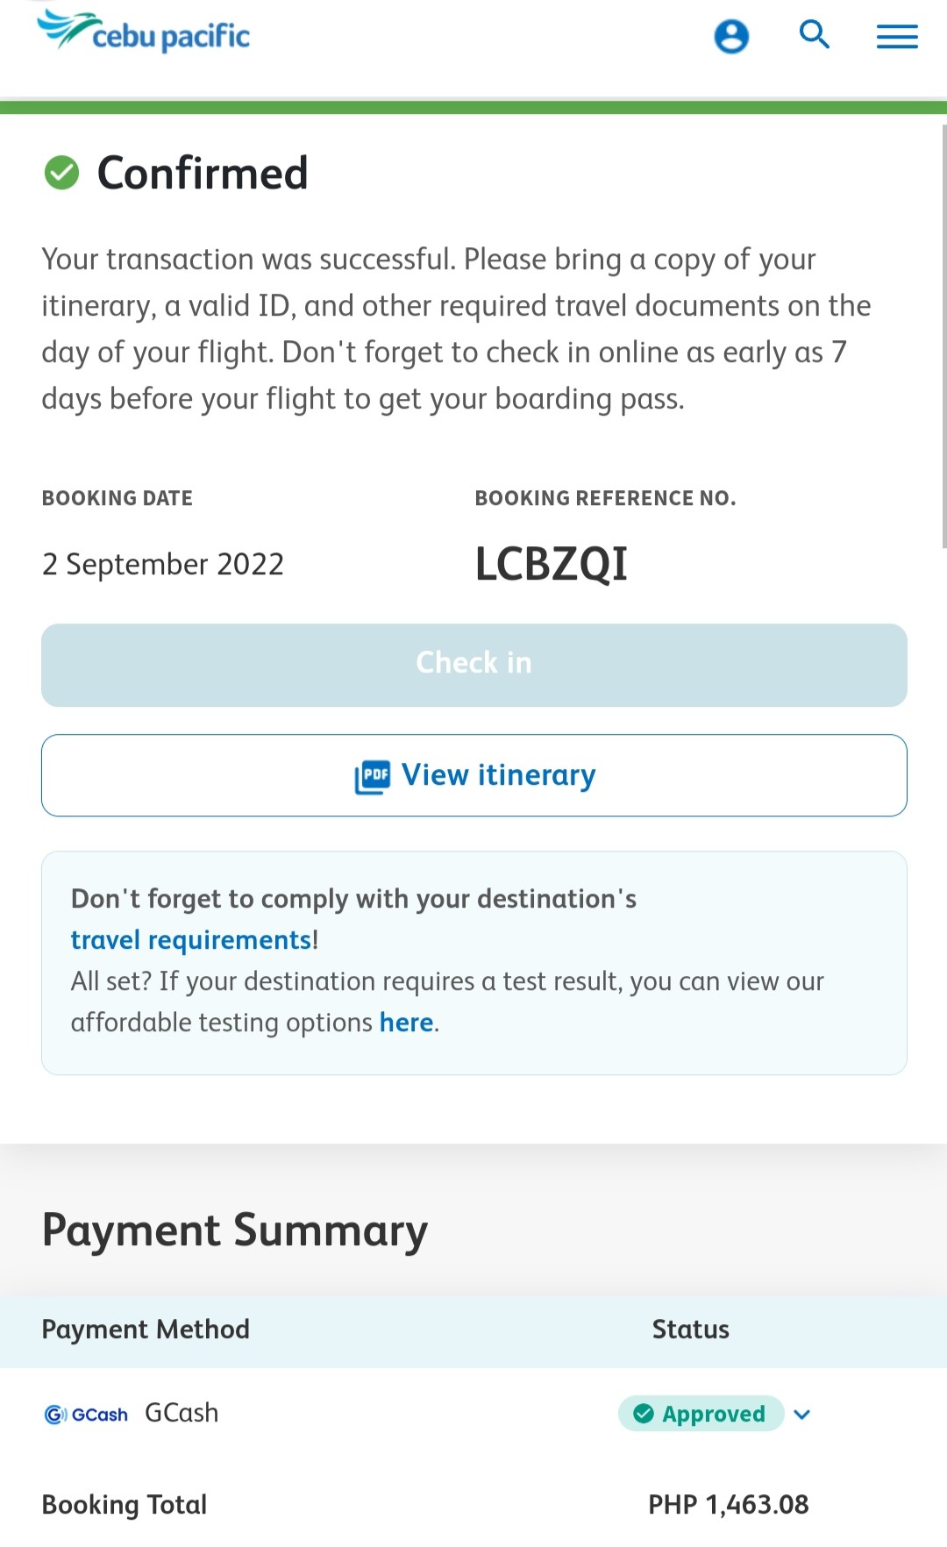
Task: Follow the travel requirements link
Action: click(x=191, y=940)
